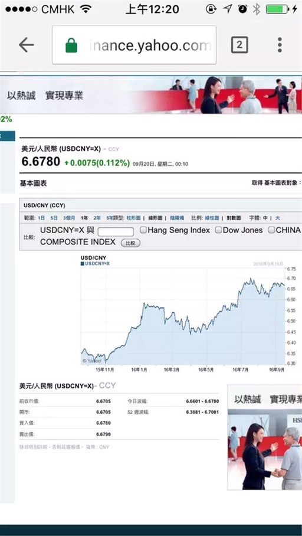This screenshot has width=302, height=536.
Task: Select the 3個月 chart range
Action: (68, 218)
